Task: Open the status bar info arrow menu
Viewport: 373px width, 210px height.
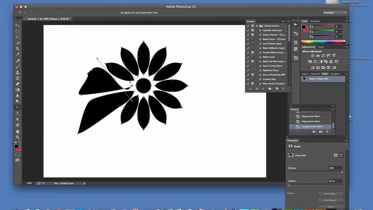Action: (85, 184)
